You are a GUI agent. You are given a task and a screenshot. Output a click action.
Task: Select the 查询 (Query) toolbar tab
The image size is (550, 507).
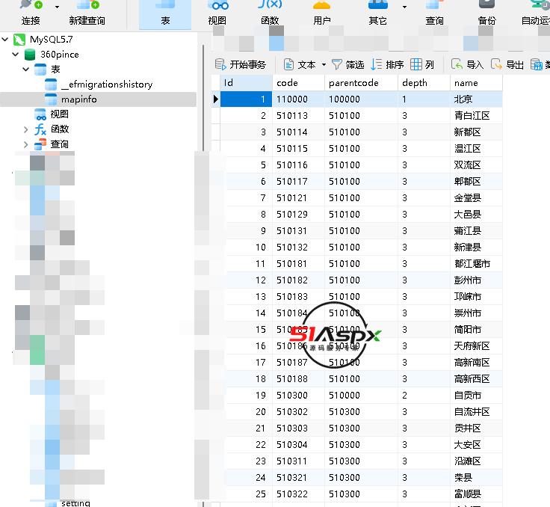pyautogui.click(x=434, y=13)
